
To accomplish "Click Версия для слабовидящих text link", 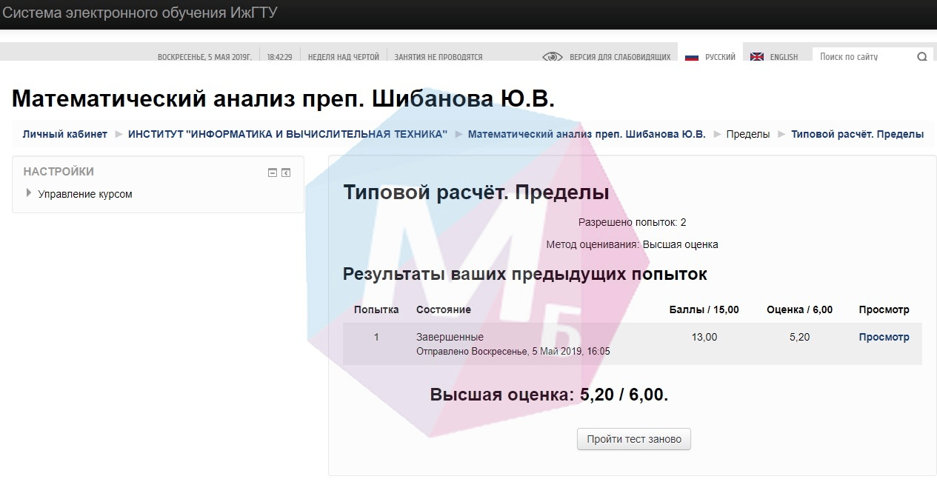I will pos(619,57).
